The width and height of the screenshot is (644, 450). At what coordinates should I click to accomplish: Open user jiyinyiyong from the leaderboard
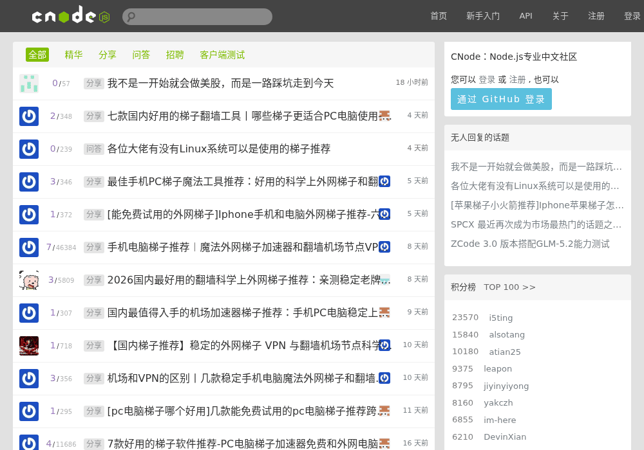(x=506, y=386)
